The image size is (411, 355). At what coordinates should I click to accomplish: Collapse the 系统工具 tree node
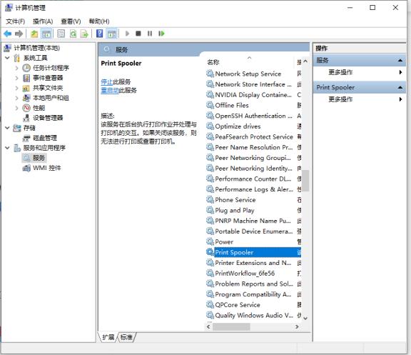[7, 58]
